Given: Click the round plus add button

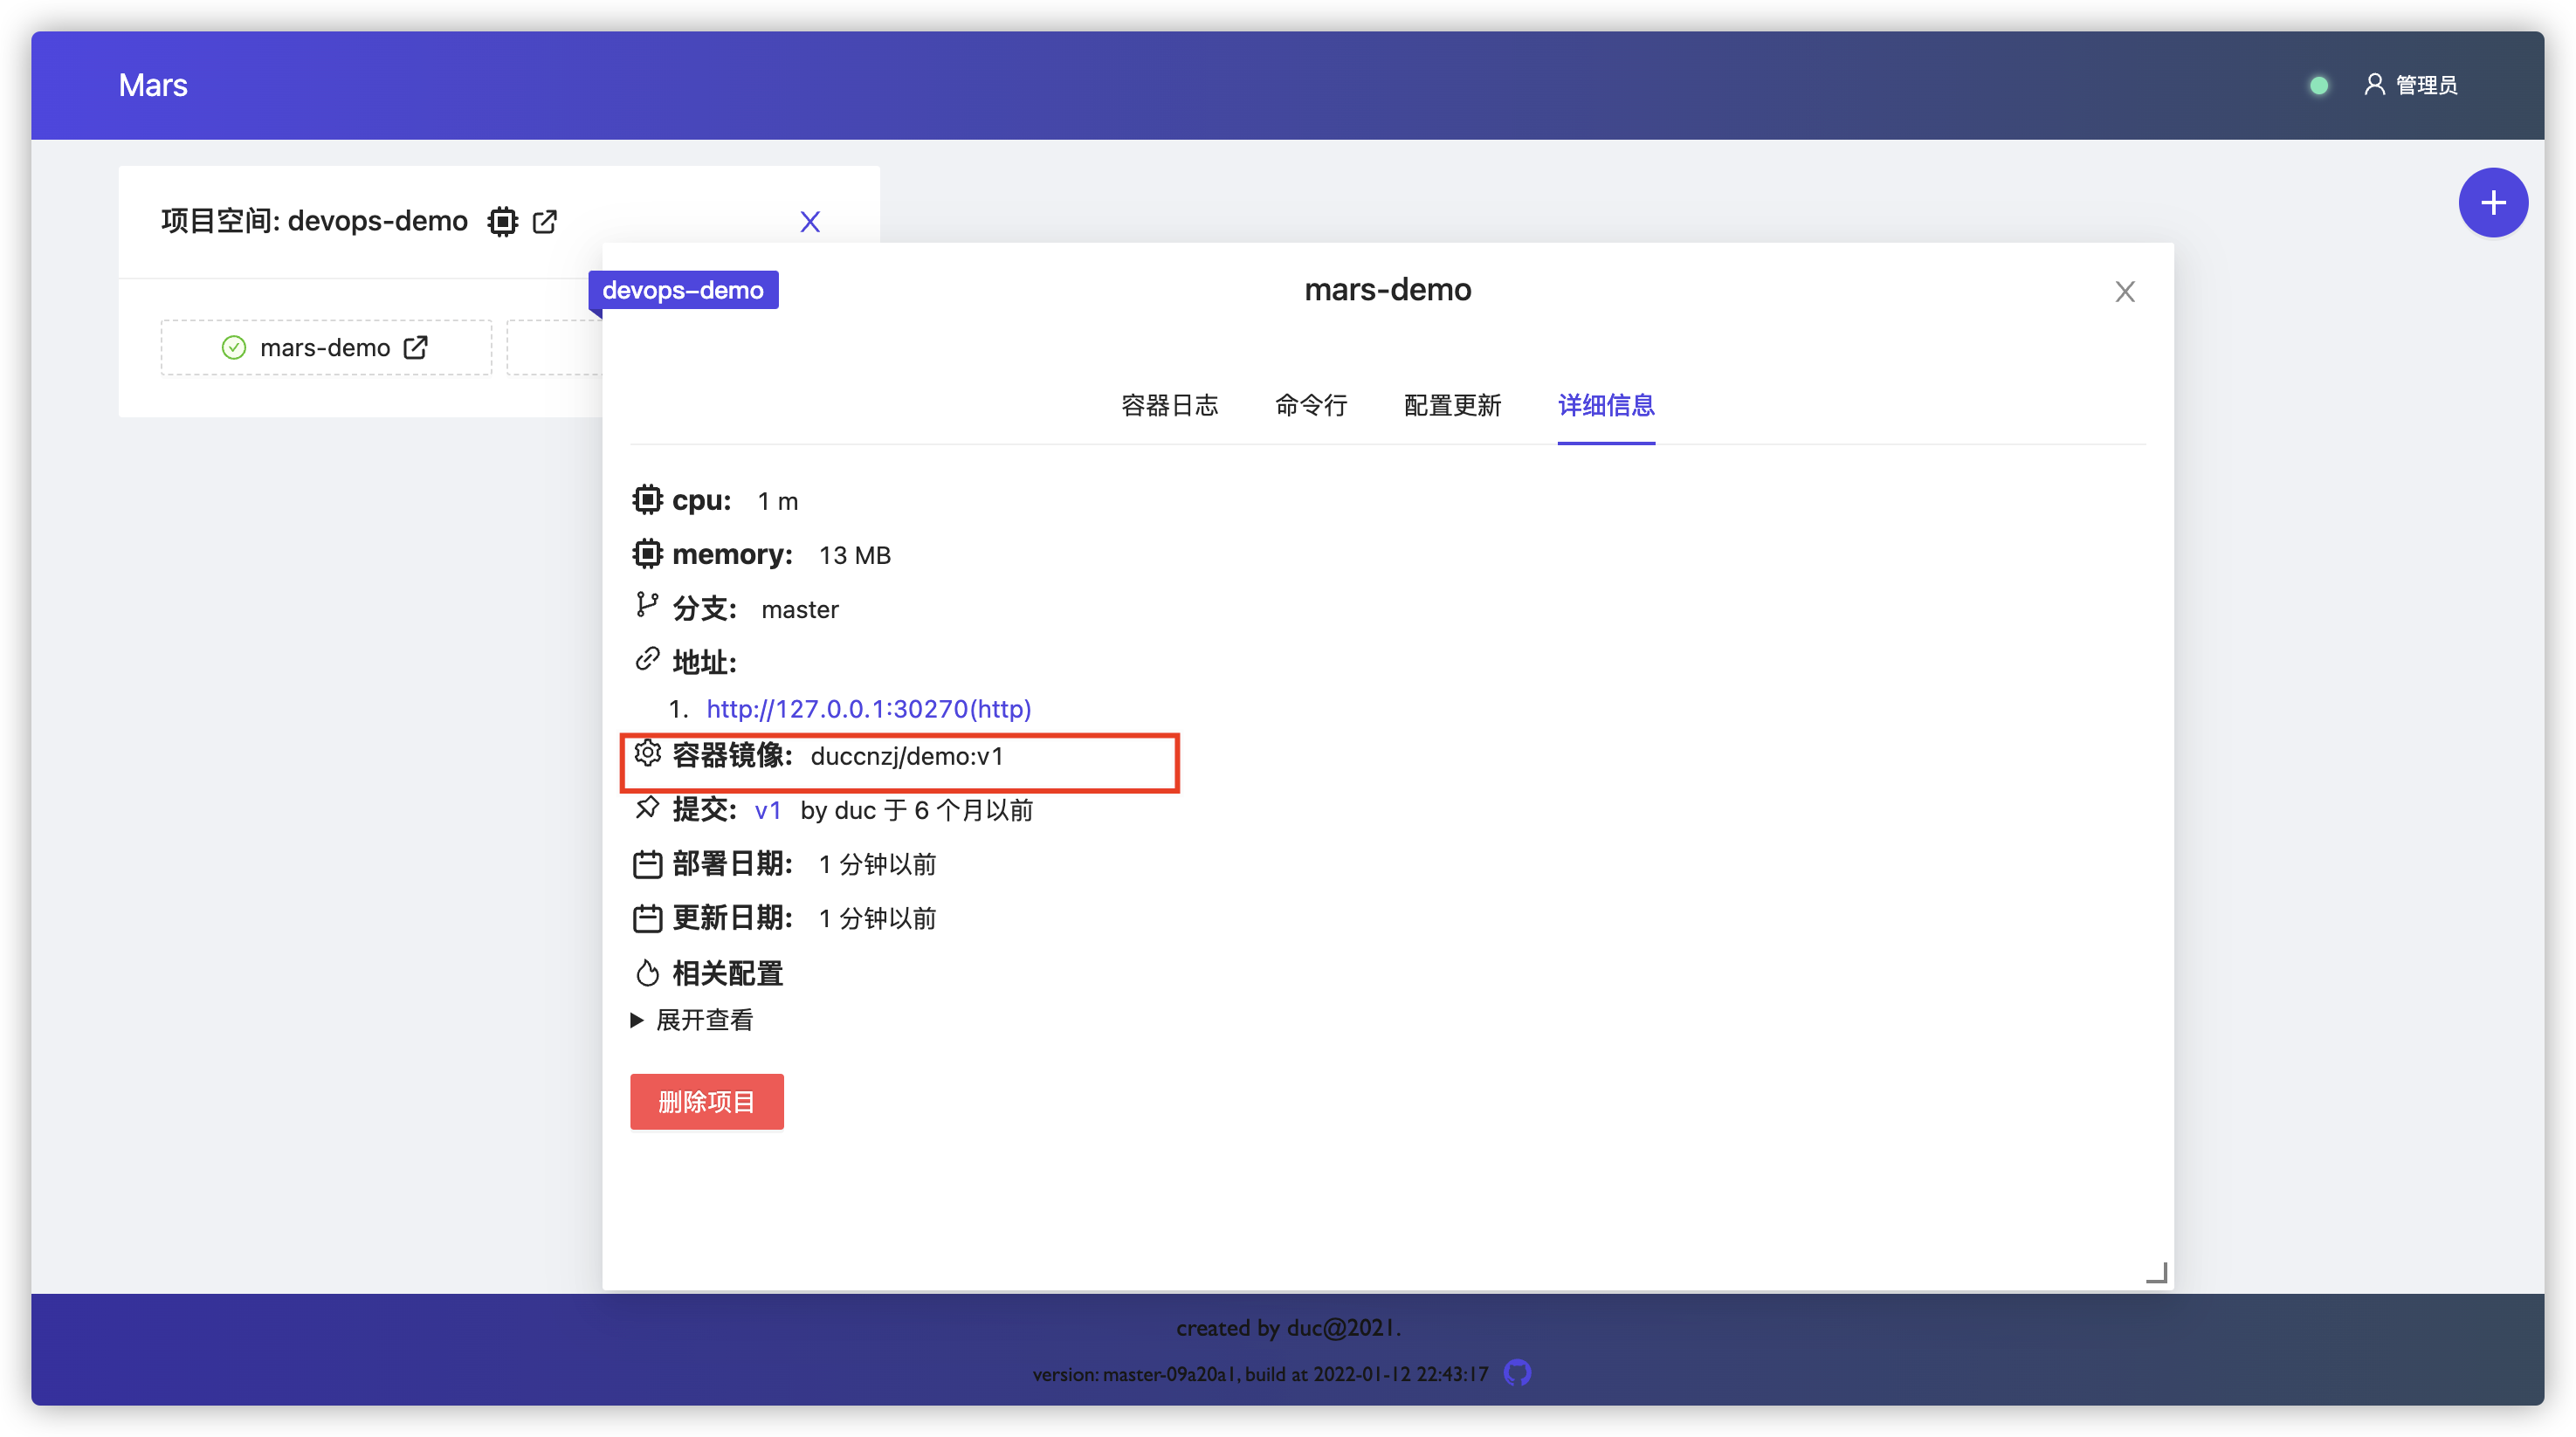Looking at the screenshot, I should tap(2493, 203).
